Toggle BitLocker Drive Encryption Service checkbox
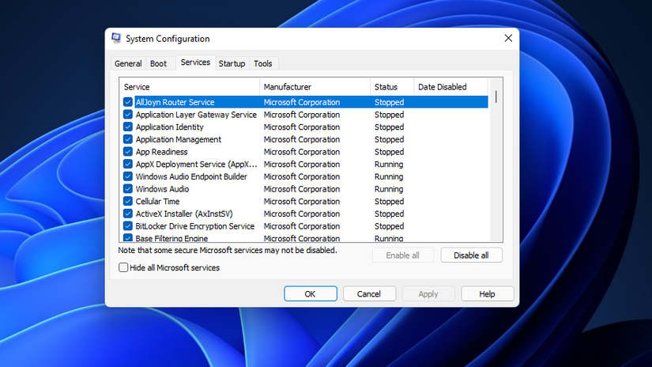Image resolution: width=652 pixels, height=367 pixels. [128, 226]
